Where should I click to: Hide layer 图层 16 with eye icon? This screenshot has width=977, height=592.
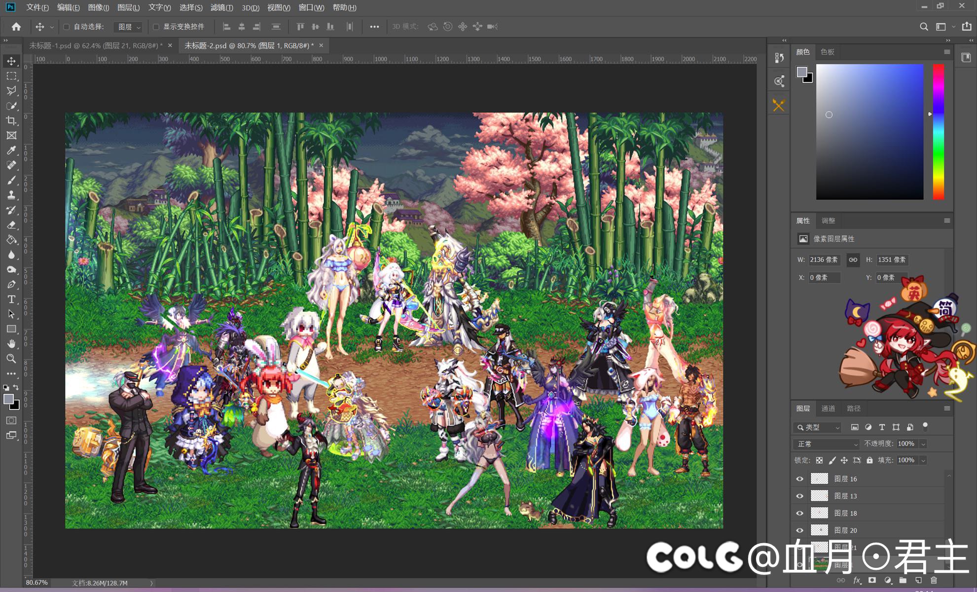[x=800, y=479]
